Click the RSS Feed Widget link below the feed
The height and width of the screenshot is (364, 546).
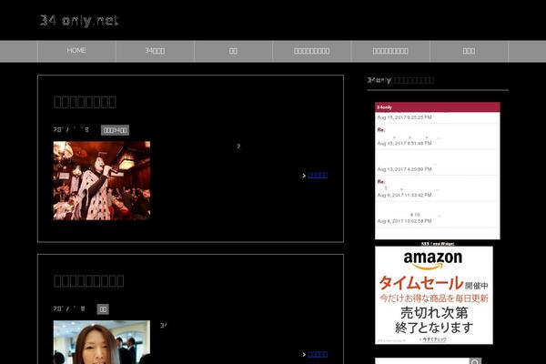438,244
